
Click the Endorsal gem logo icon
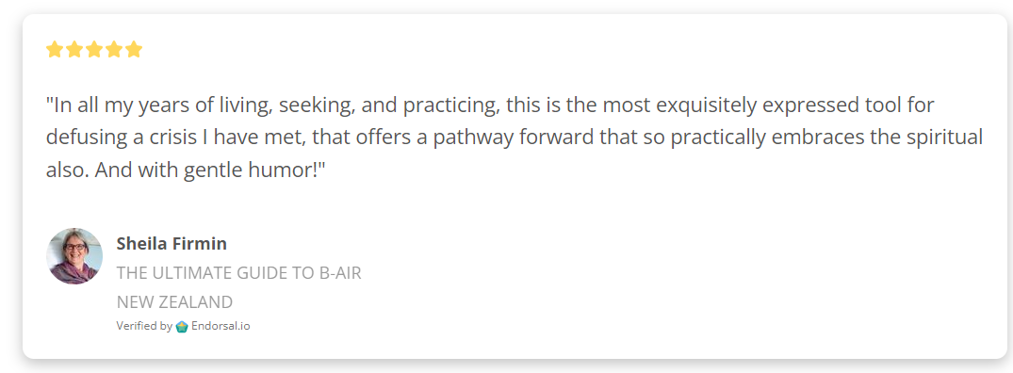182,327
